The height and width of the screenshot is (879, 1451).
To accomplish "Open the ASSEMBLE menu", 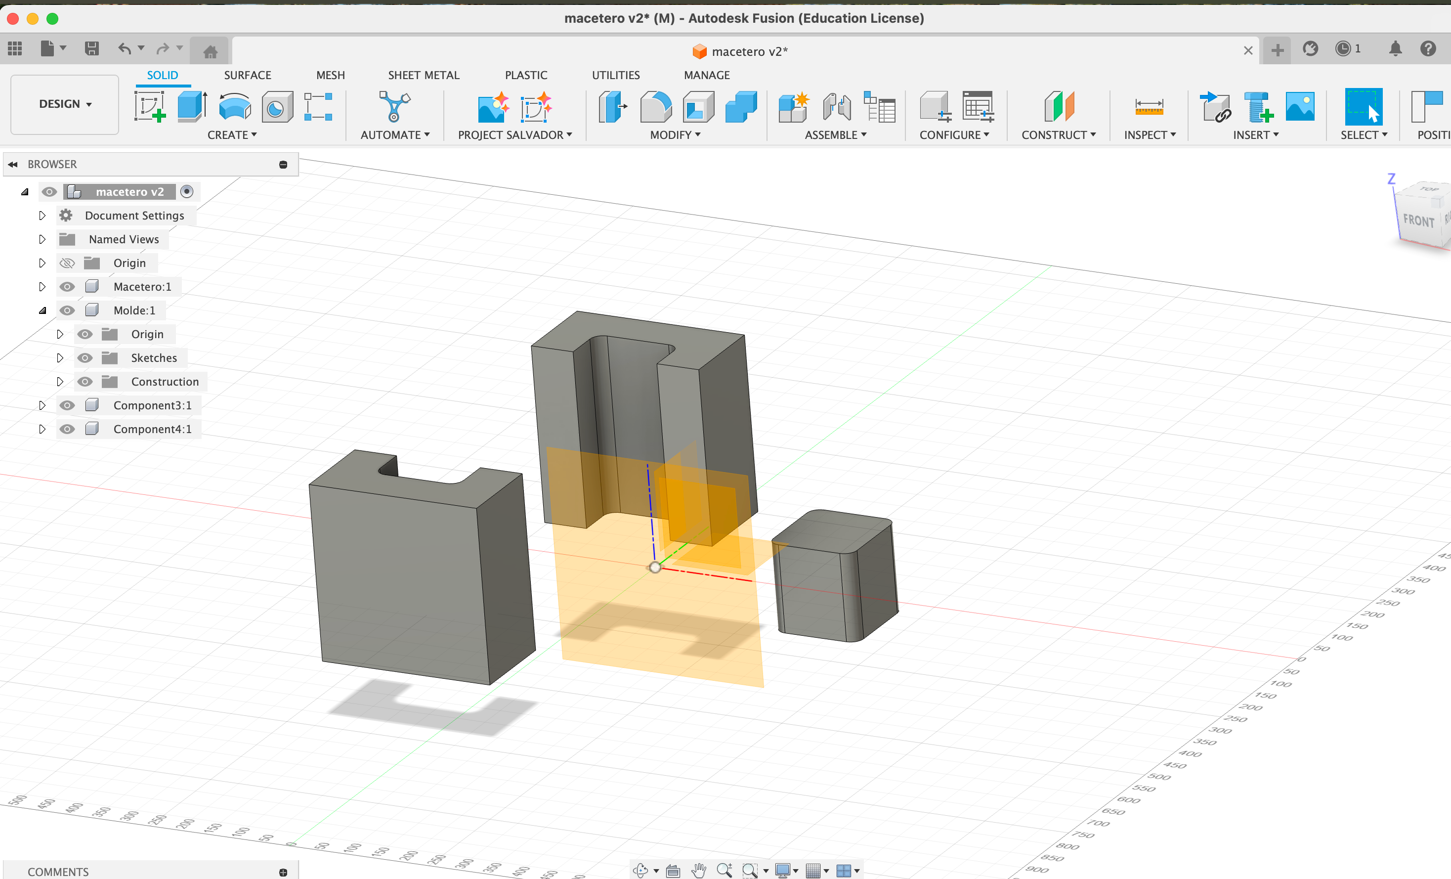I will click(x=836, y=135).
